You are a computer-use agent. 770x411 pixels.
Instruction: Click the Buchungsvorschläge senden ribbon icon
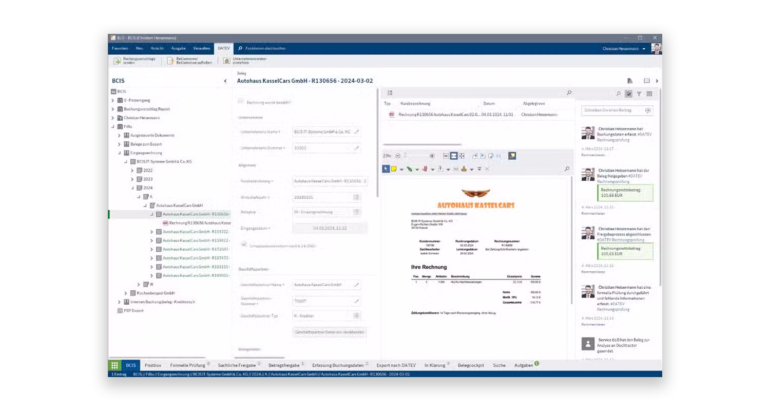[x=118, y=61]
